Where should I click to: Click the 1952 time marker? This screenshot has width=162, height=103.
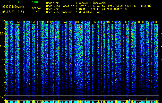coord(32,22)
